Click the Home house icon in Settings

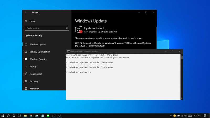[26, 21]
